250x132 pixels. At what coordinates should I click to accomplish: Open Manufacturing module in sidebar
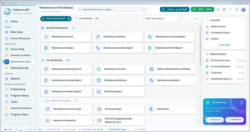pos(19,68)
